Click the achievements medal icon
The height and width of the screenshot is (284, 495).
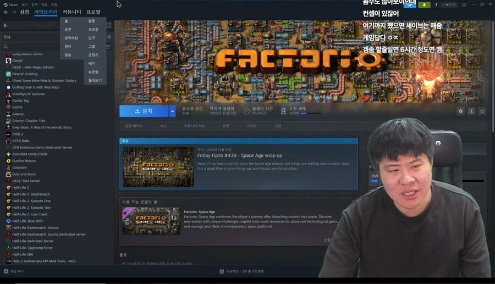[x=283, y=111]
